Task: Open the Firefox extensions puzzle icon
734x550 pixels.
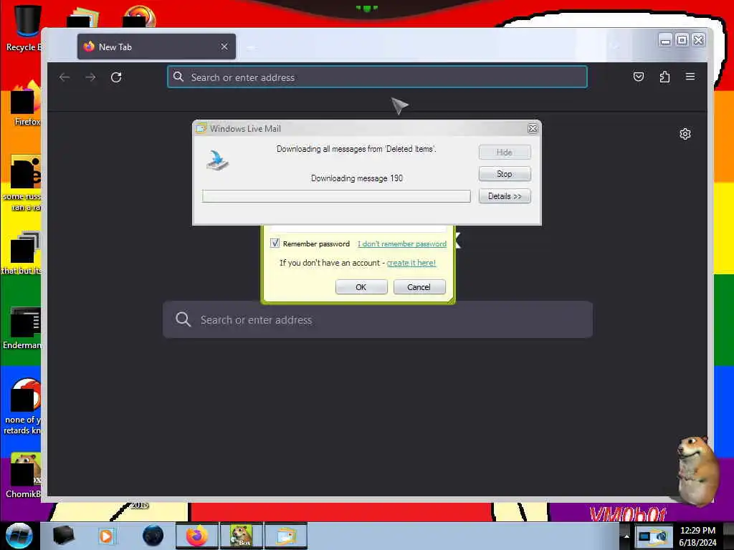Action: tap(664, 77)
